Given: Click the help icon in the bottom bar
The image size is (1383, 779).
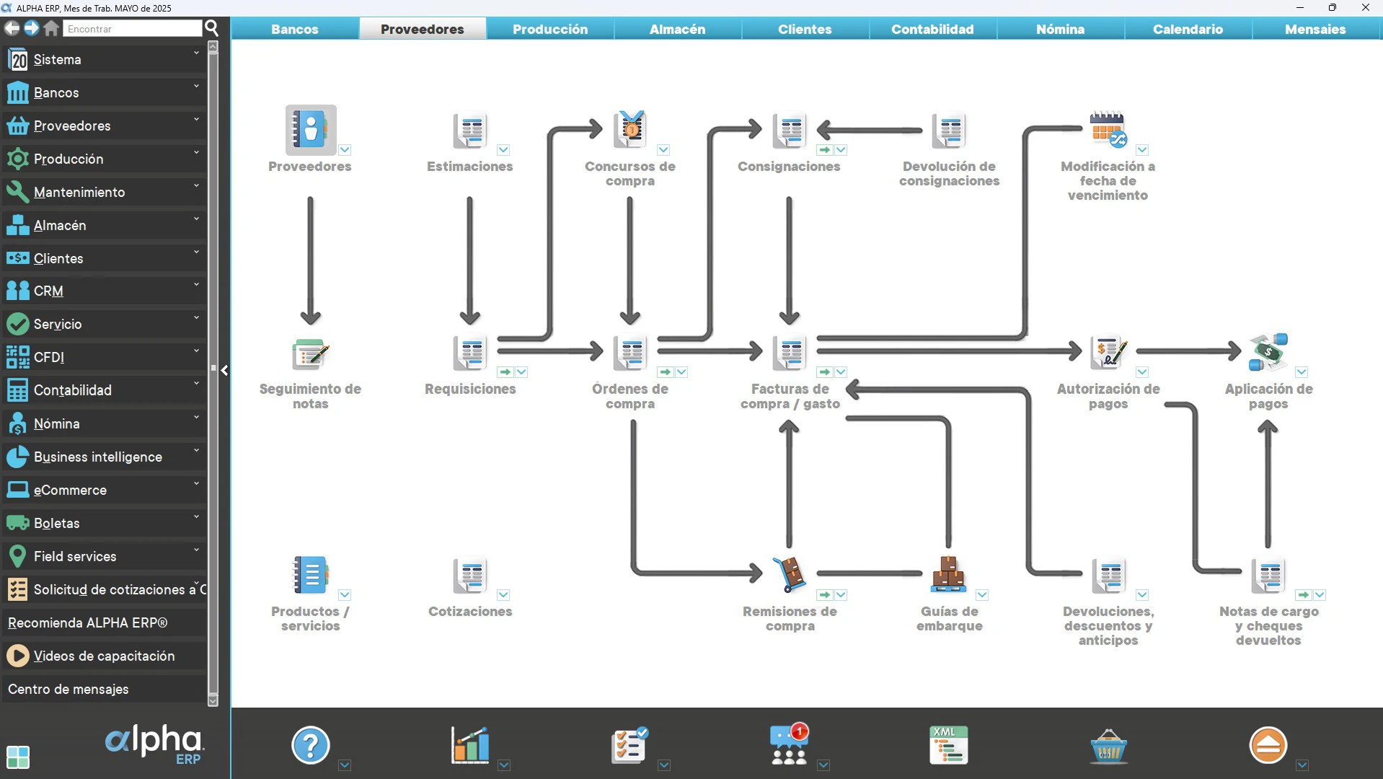Looking at the screenshot, I should click(x=309, y=744).
